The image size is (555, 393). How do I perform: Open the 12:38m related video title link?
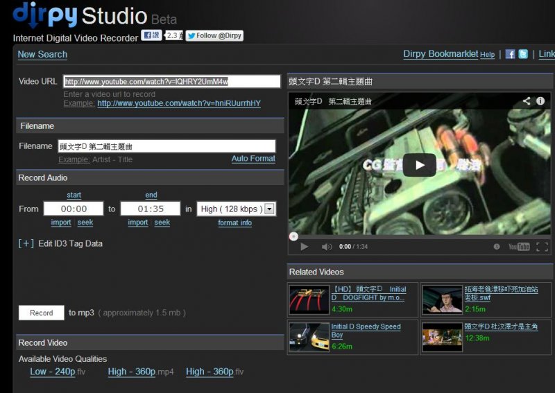click(x=501, y=326)
